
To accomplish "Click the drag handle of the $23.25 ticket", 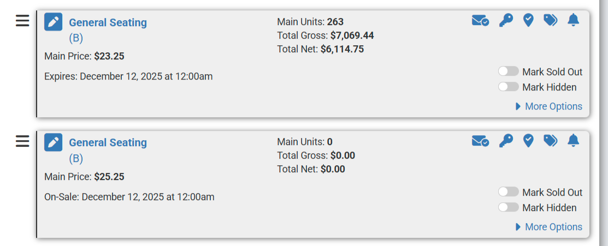I will click(x=22, y=21).
